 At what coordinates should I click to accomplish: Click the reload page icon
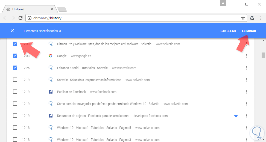coord(21,18)
